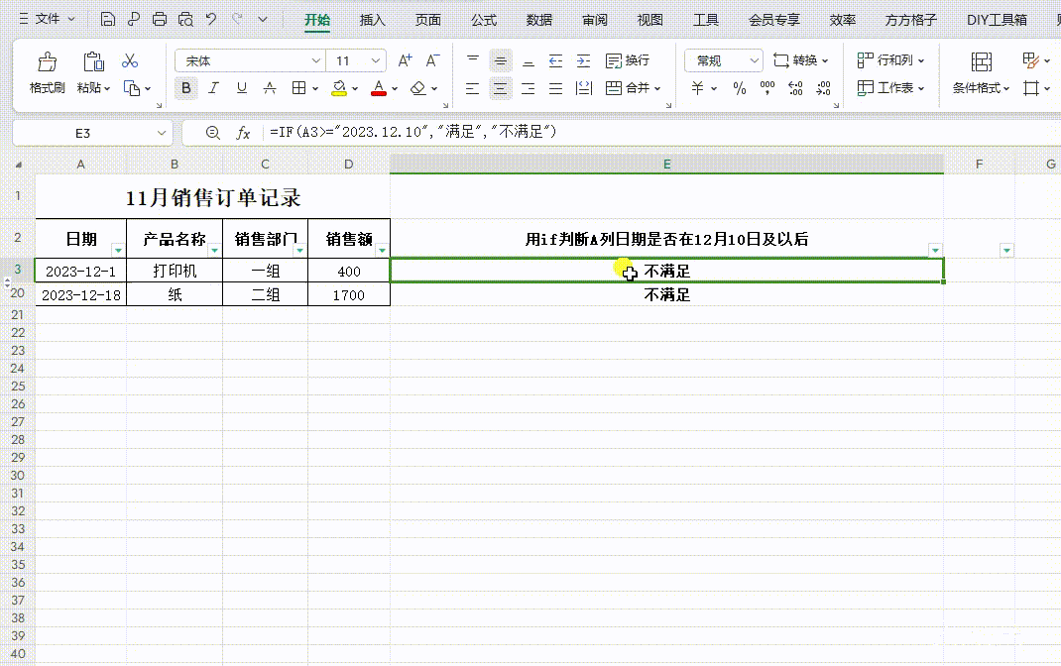The width and height of the screenshot is (1061, 666).
Task: Click the Paste (粘贴) clipboard icon
Action: point(93,62)
